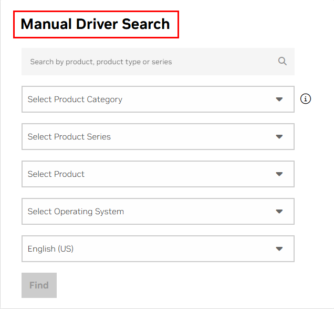Viewport: 334px width, 309px height.
Task: Click the 'Search by product' placeholder text
Action: (101, 62)
